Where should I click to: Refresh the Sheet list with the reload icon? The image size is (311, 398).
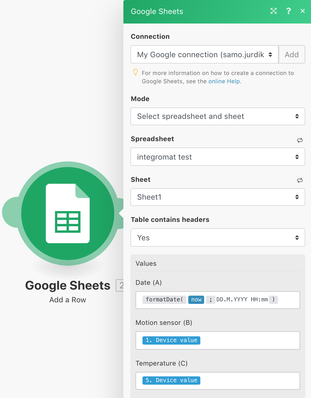[300, 180]
